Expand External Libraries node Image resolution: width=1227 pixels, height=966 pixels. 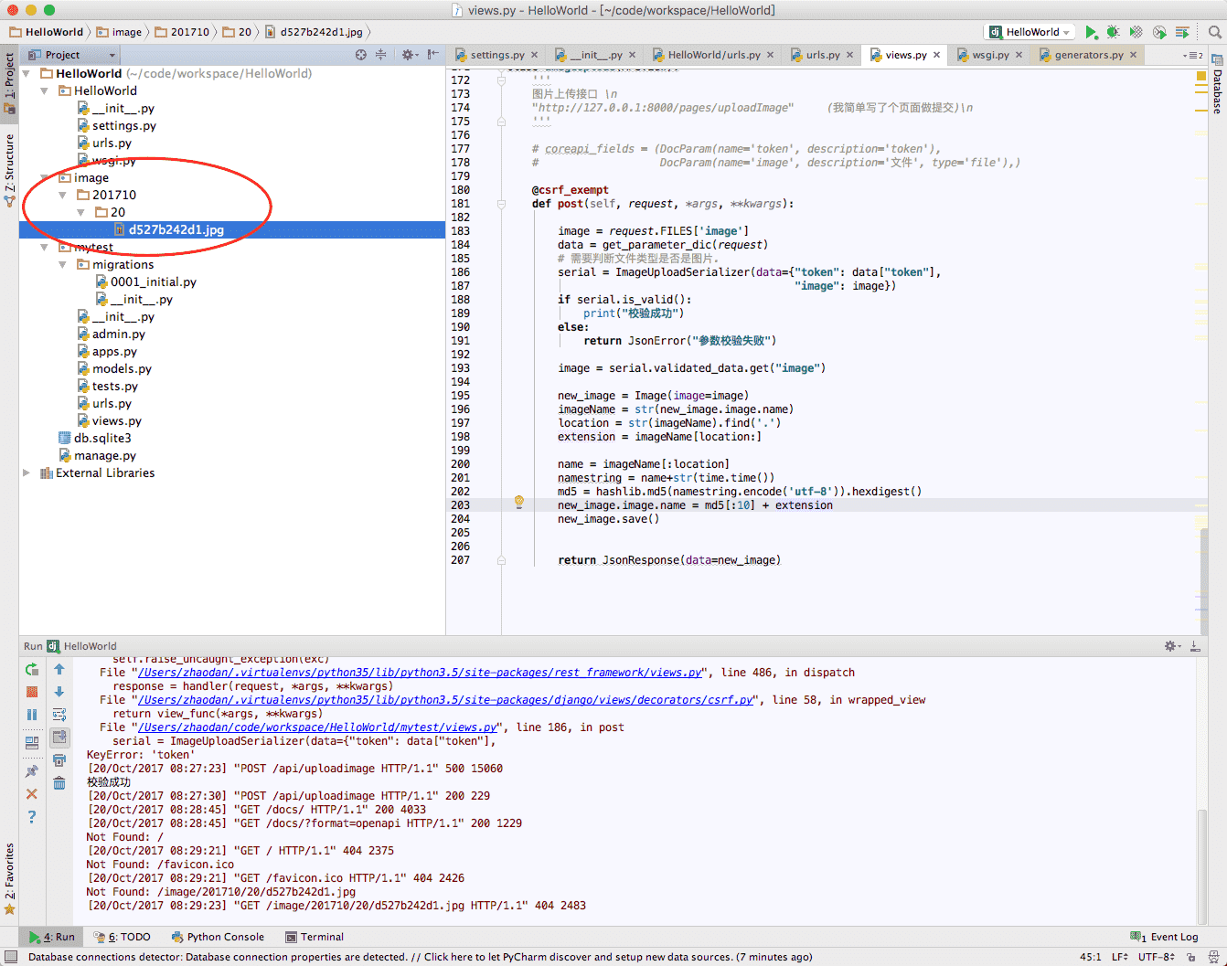27,473
